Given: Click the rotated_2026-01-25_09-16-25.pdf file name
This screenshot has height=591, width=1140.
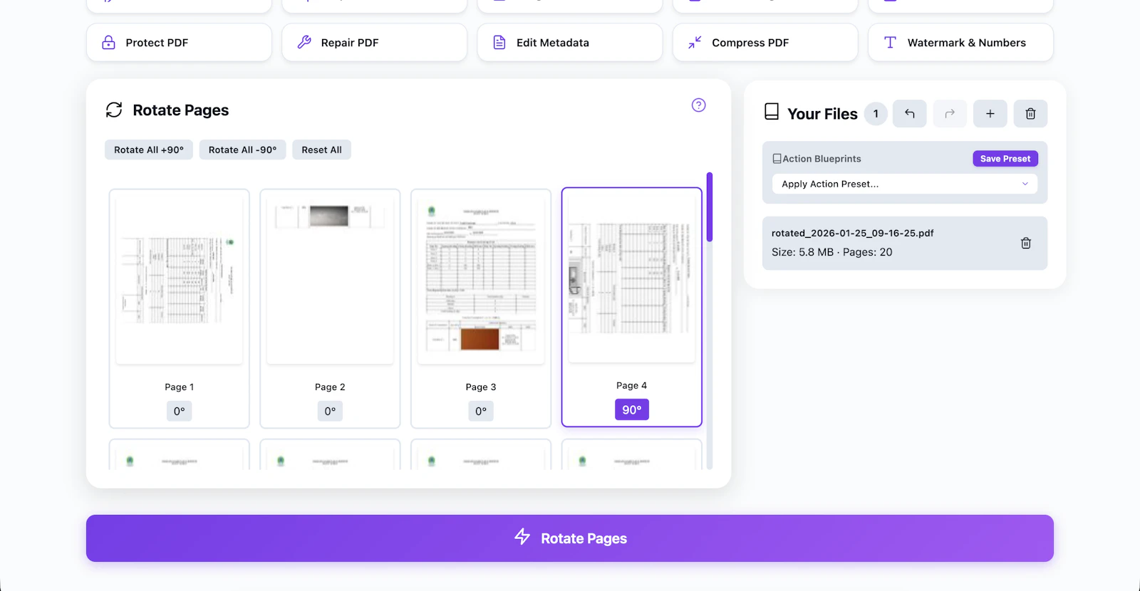Looking at the screenshot, I should [x=852, y=233].
